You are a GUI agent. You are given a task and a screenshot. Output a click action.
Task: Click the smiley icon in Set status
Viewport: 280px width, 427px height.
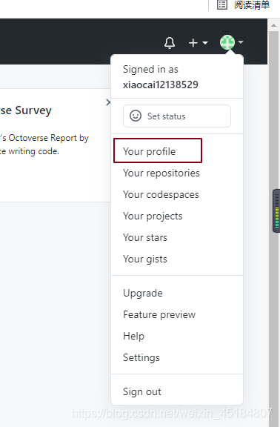136,116
